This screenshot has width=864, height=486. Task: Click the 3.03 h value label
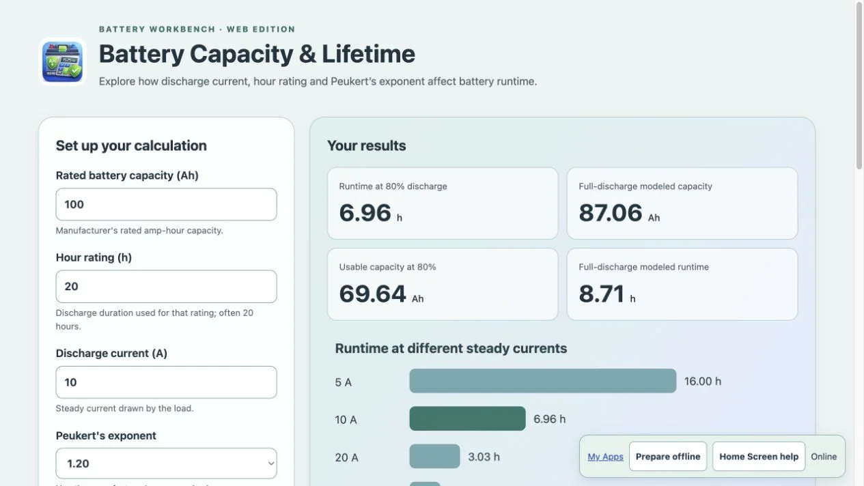pos(484,457)
